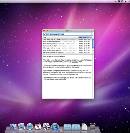Click the 'If you enable encryption' paragraph
Screen dimensions: 130x133
point(67,72)
